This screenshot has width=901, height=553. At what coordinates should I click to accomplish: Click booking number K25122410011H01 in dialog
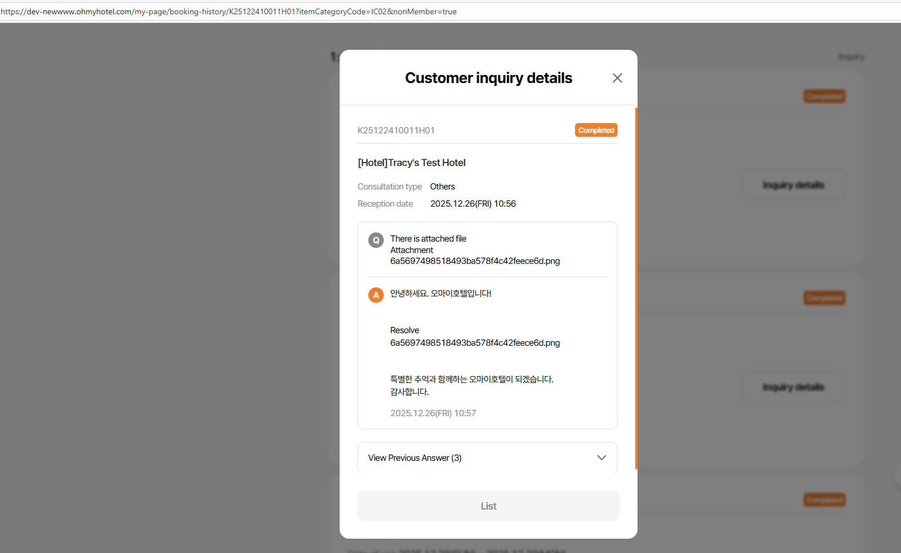click(x=396, y=131)
